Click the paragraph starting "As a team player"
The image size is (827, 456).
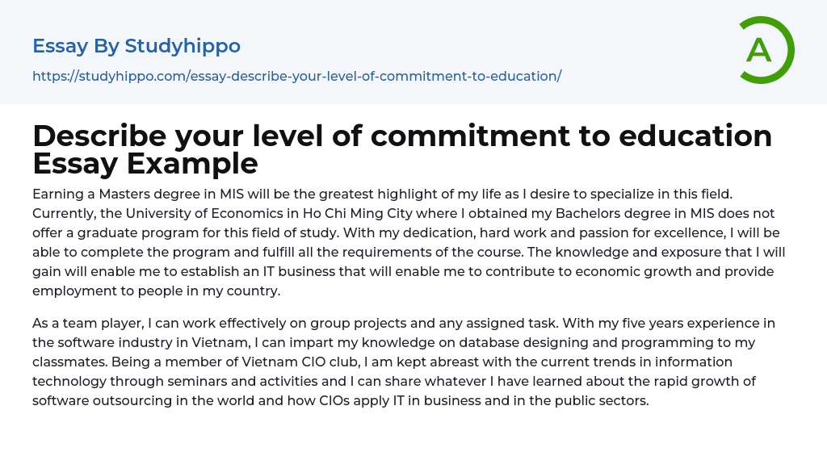coord(404,362)
